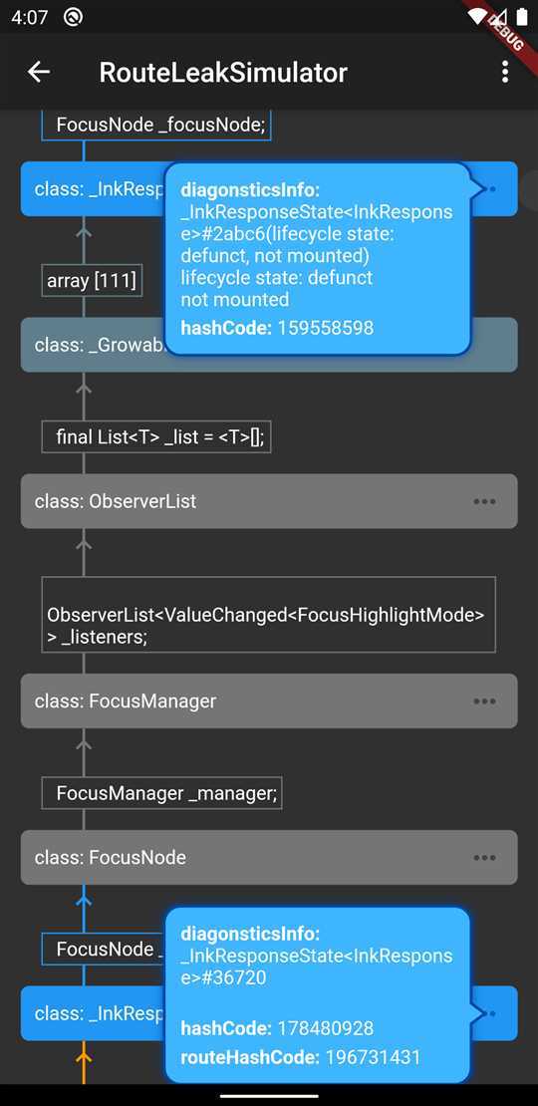Open the ellipsis on the FocusNode class node

point(484,858)
